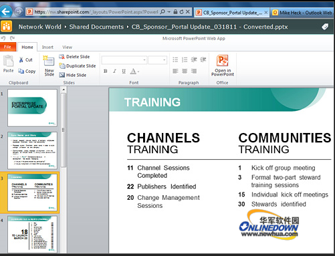Click the Shared Documents breadcrumb link
Screen dimensions: 335x256
tap(96, 27)
